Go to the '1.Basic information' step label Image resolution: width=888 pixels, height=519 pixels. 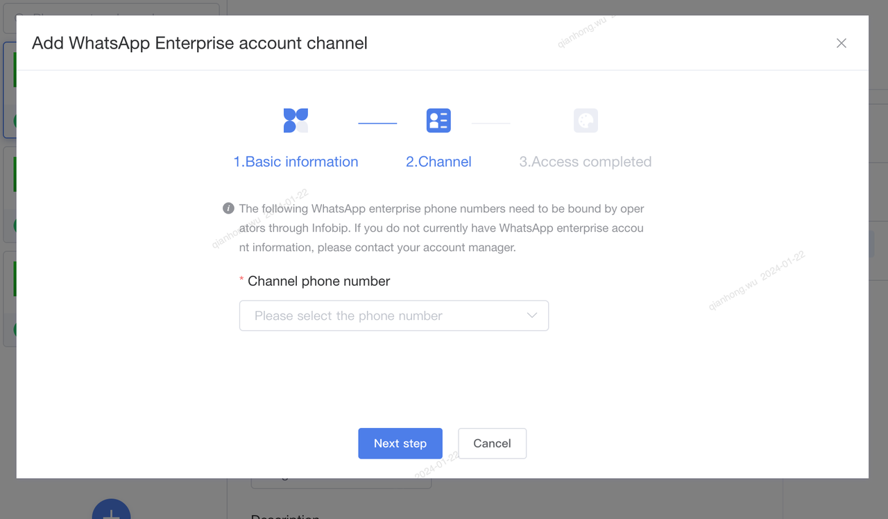click(x=296, y=162)
